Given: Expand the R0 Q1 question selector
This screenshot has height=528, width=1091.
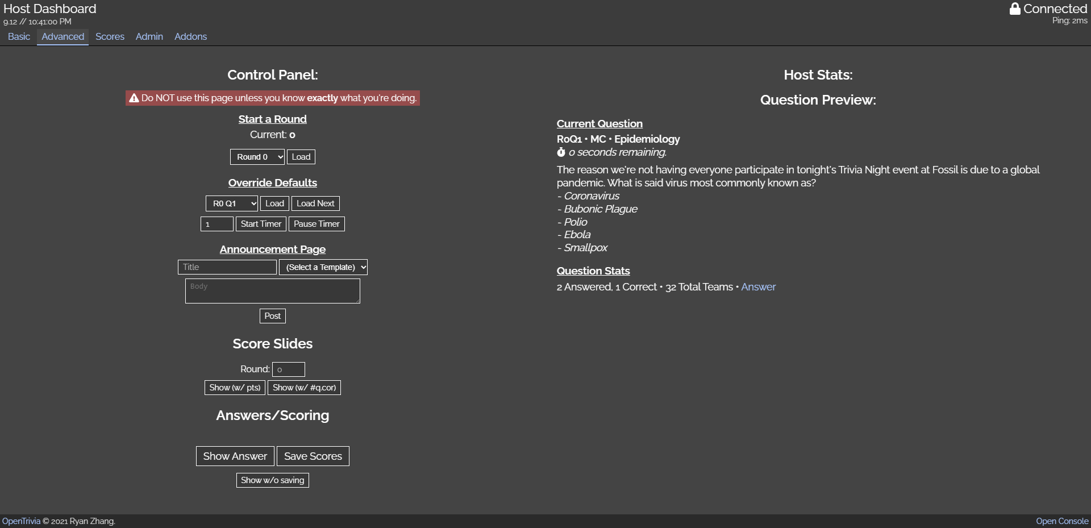Looking at the screenshot, I should pos(231,203).
